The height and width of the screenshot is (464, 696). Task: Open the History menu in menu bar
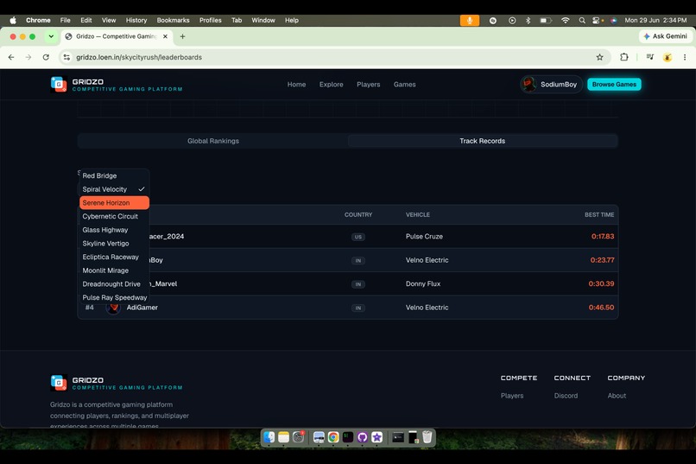[136, 21]
